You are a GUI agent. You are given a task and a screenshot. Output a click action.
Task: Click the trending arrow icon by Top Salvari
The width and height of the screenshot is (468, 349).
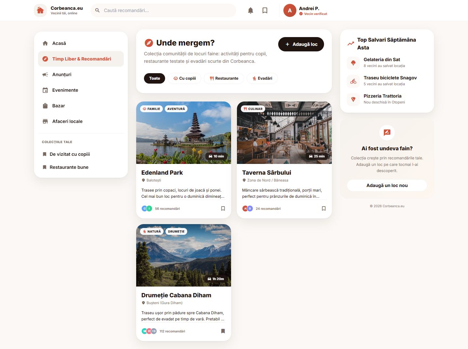(x=351, y=44)
